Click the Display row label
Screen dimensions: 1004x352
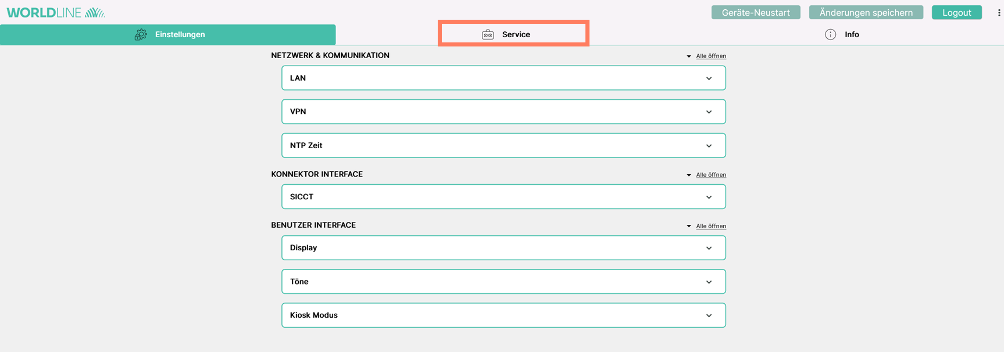point(303,247)
